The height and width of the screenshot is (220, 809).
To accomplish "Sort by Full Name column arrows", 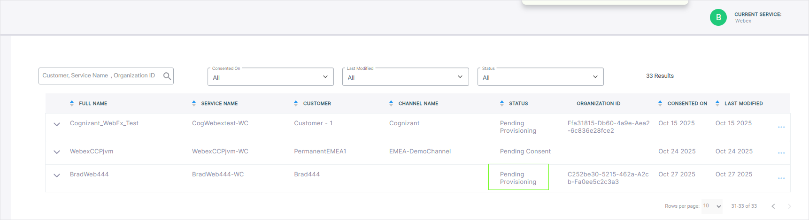I will click(72, 103).
